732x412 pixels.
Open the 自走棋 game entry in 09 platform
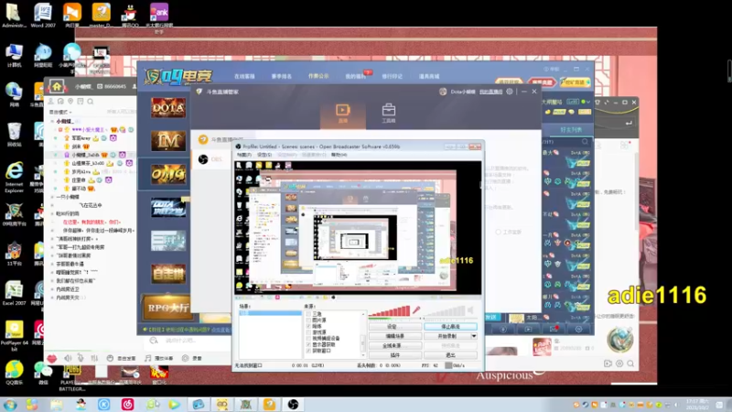[x=168, y=274]
